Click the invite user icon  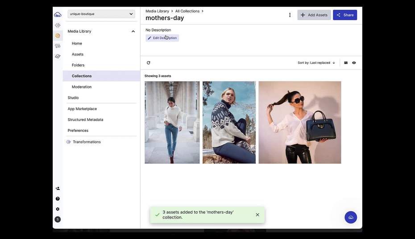tap(58, 189)
